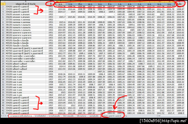The image size is (188, 124).
Task: Select the row 1 header number
Action: [x=3, y=4]
